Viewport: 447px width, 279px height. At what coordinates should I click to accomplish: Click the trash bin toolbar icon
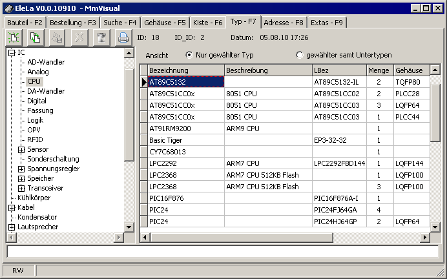[x=101, y=37]
